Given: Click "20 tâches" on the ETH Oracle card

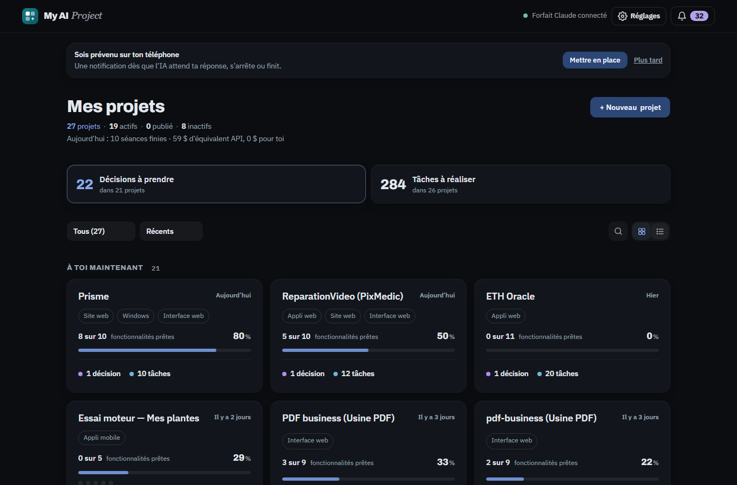Looking at the screenshot, I should 558,373.
